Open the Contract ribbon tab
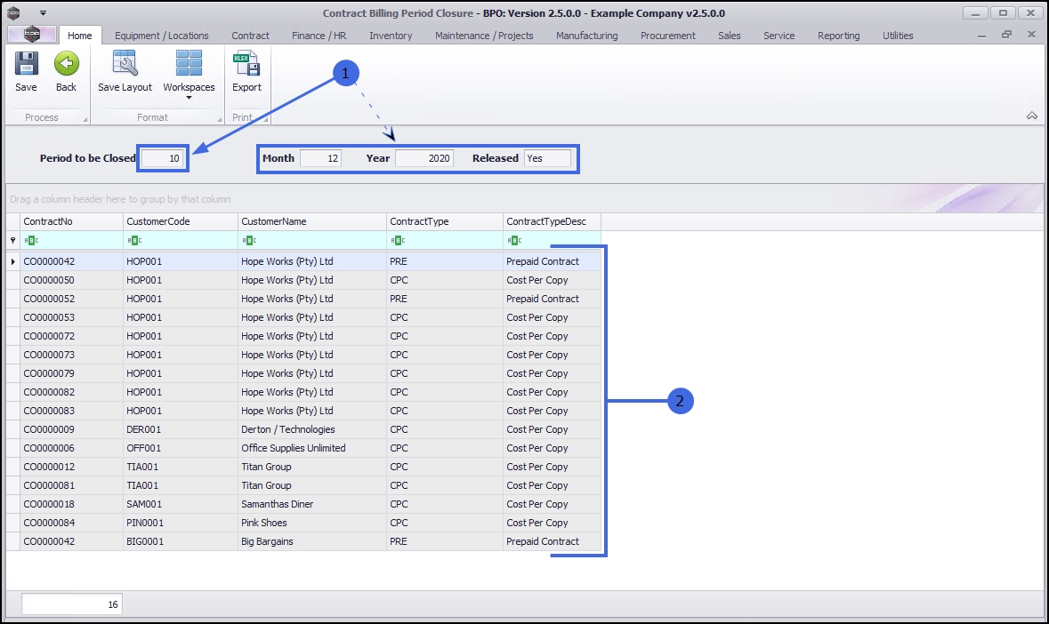The height and width of the screenshot is (624, 1049). coord(250,36)
